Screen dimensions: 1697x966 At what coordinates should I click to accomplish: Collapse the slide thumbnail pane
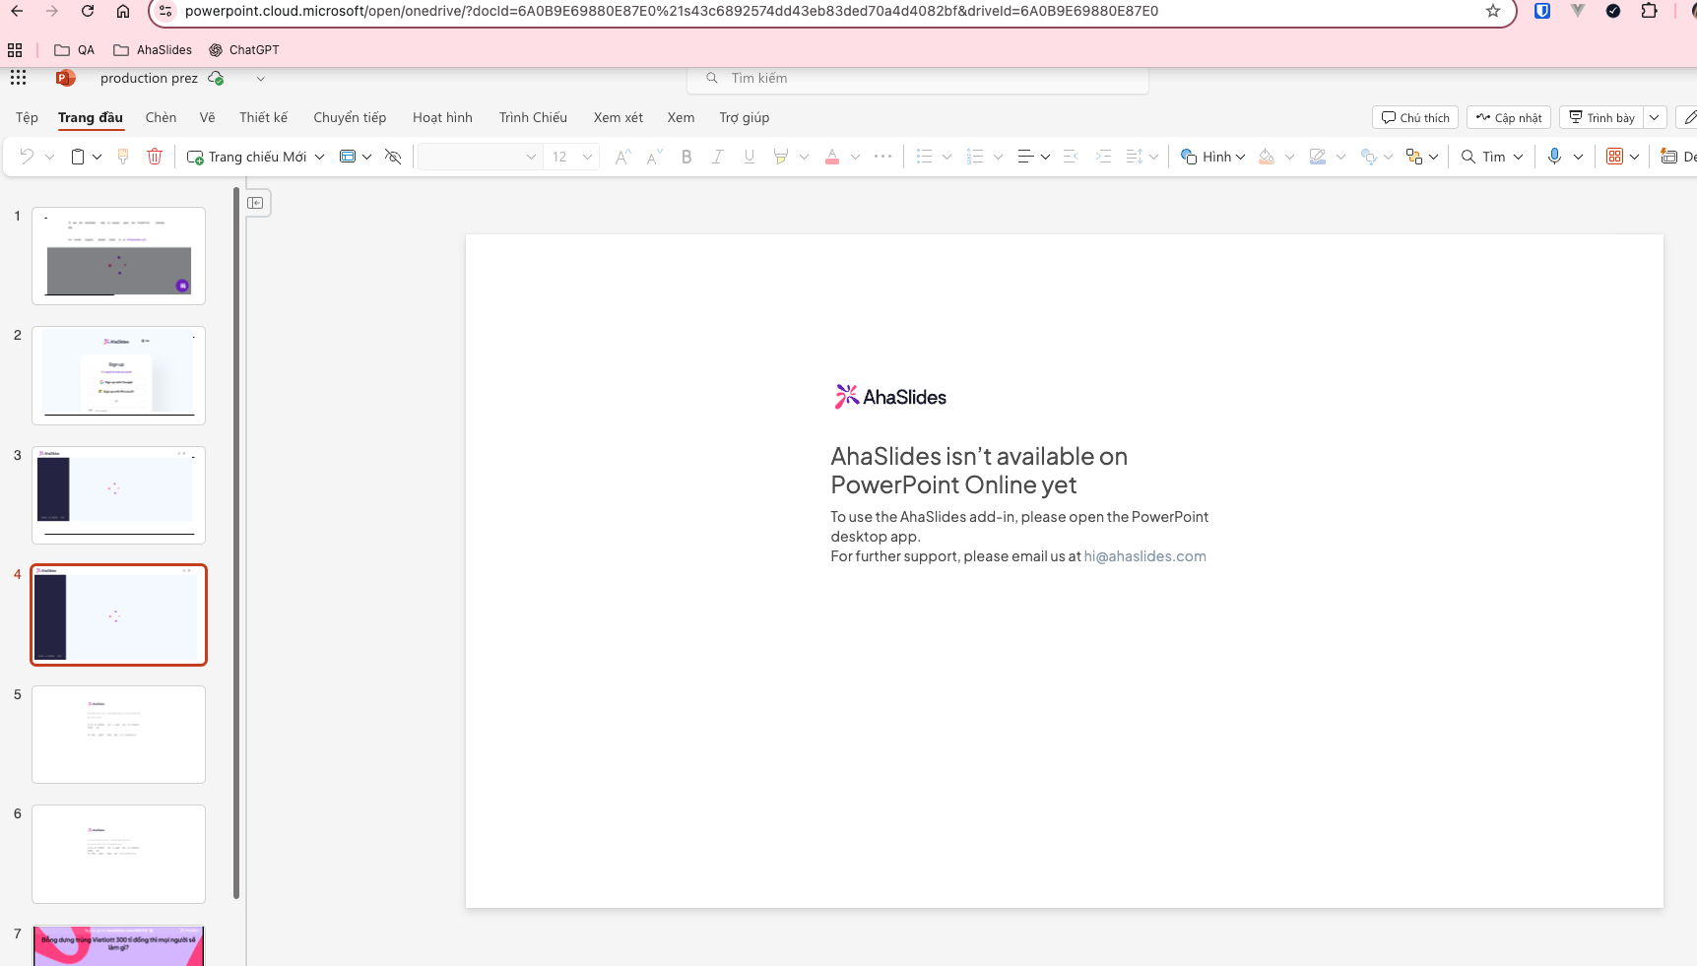(255, 203)
